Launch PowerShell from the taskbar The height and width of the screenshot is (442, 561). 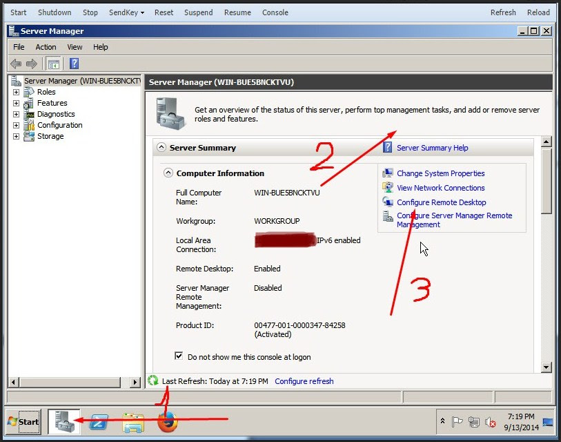click(99, 422)
